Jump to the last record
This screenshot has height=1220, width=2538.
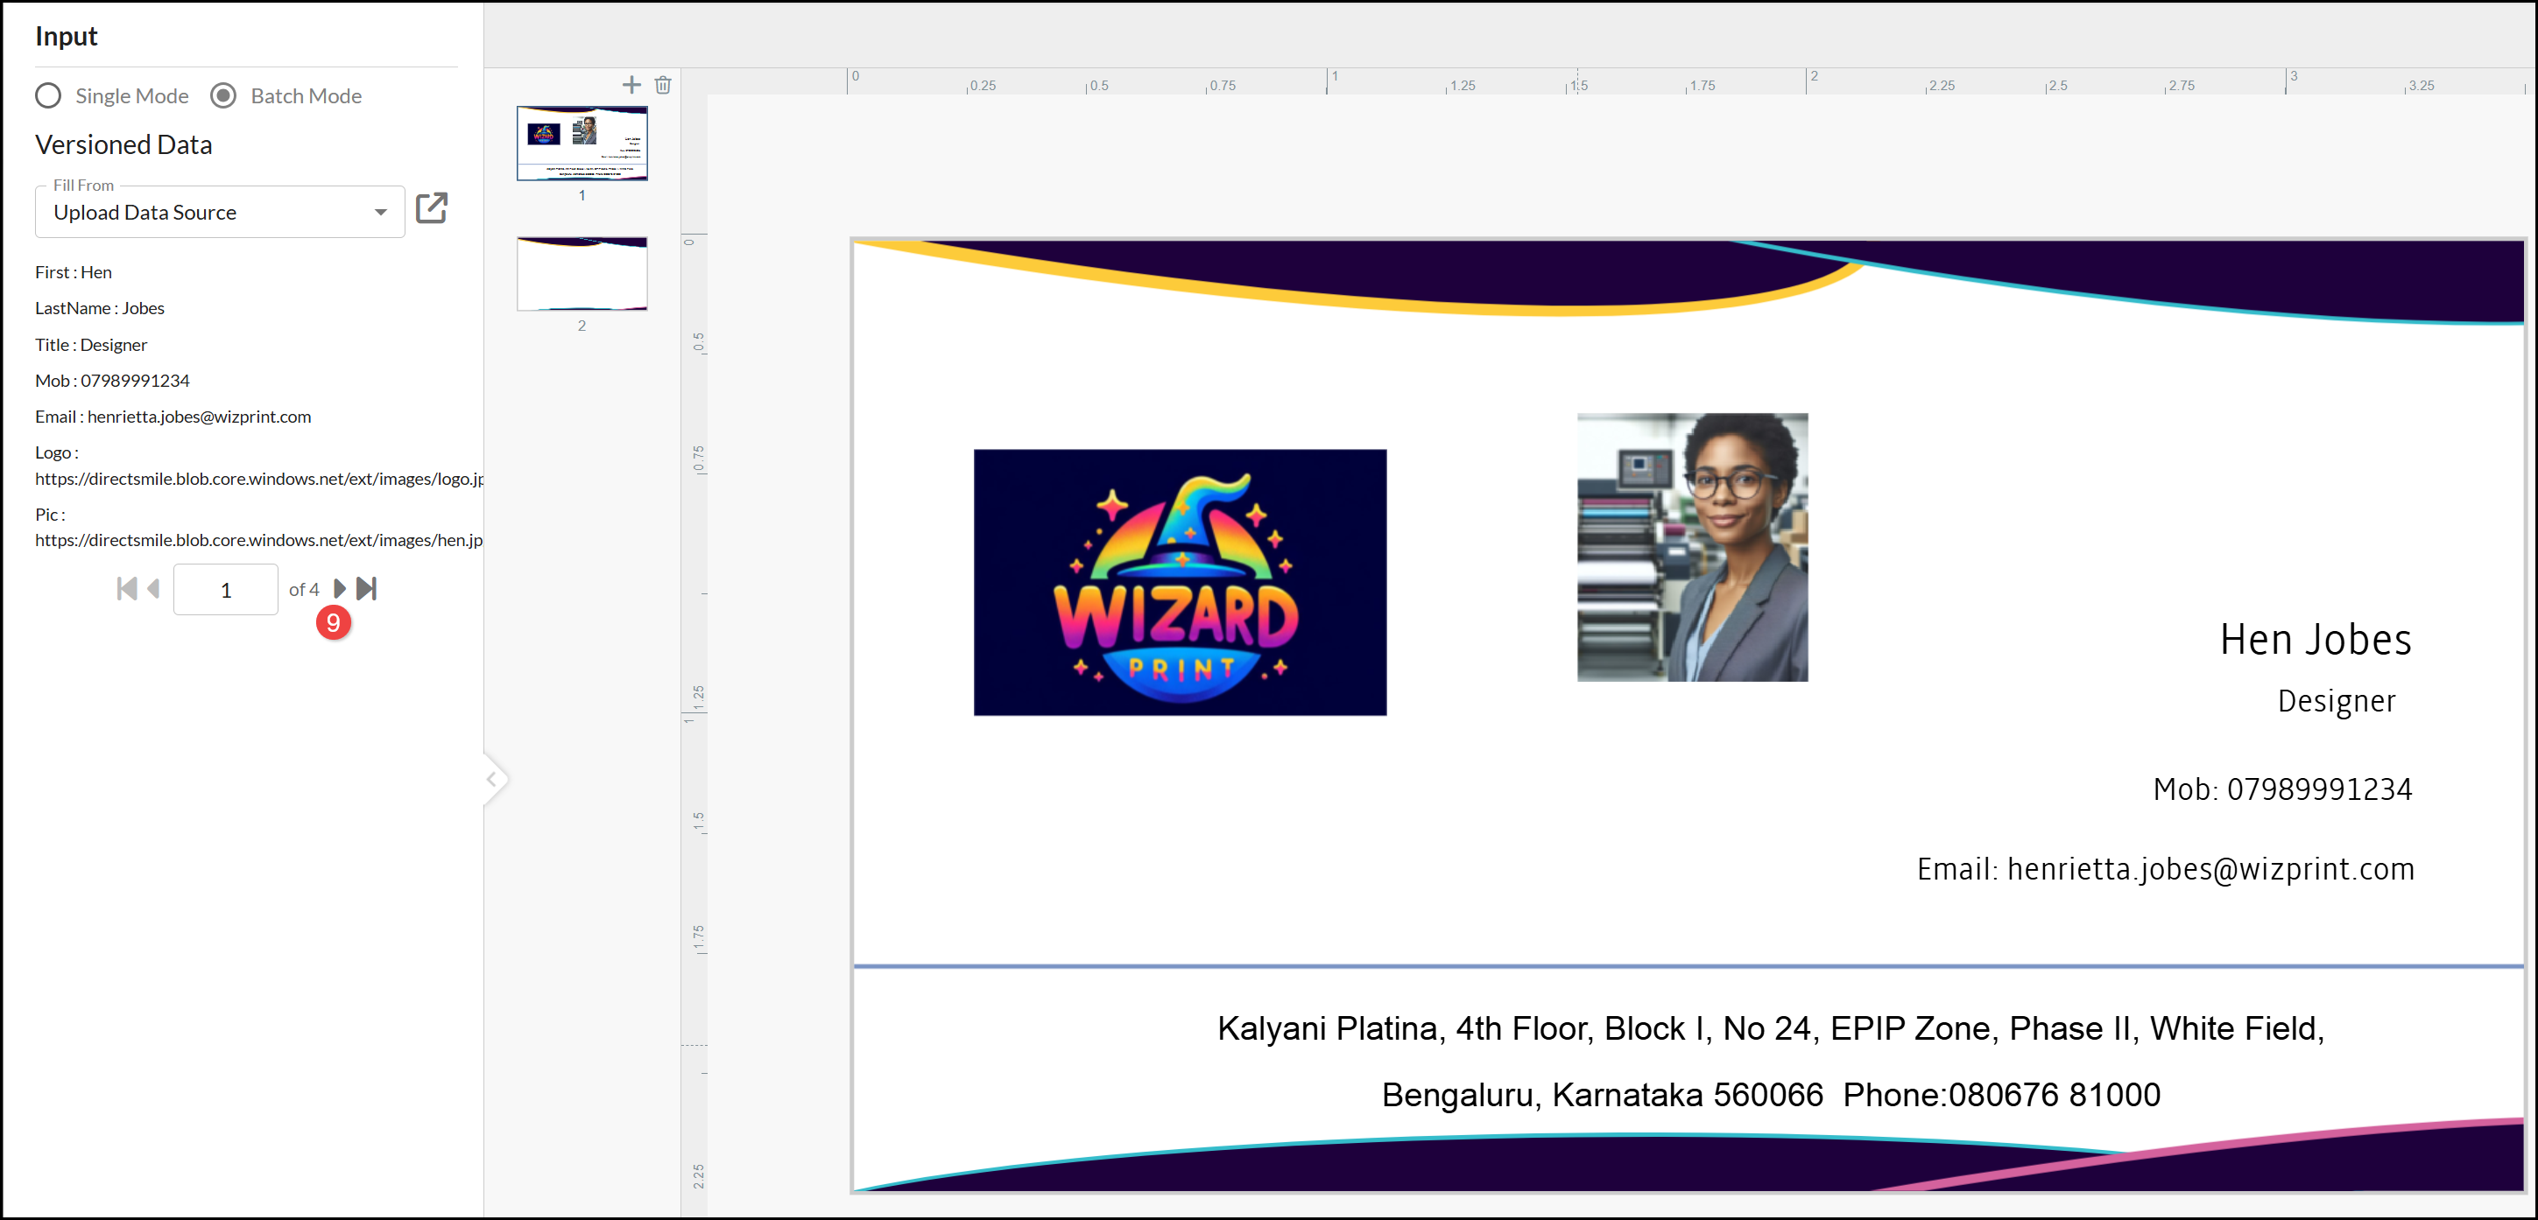[366, 589]
